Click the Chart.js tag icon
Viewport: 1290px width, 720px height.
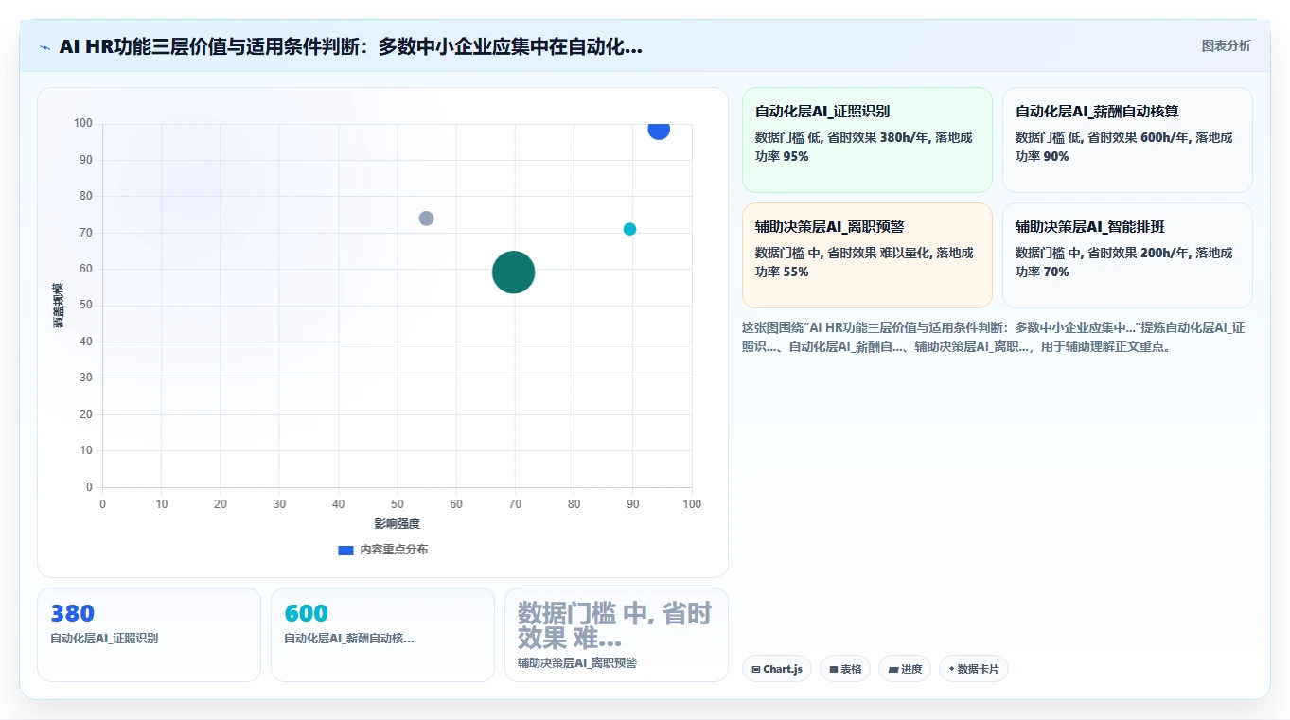tap(756, 669)
